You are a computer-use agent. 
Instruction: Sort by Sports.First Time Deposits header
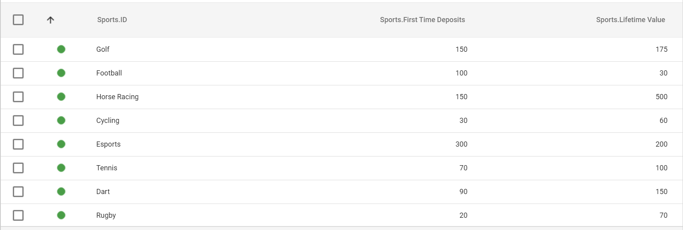point(422,20)
